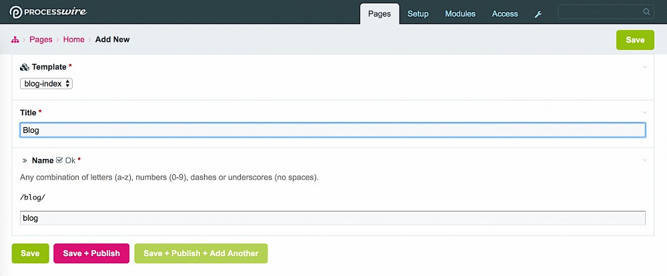The width and height of the screenshot is (667, 276).
Task: Open the blog-index template dropdown
Action: click(x=47, y=84)
